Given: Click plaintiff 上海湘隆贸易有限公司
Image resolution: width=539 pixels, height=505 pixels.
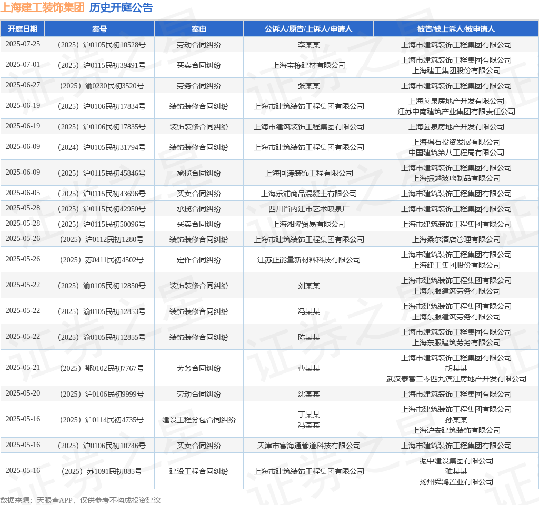Looking at the screenshot, I should click(x=308, y=224).
